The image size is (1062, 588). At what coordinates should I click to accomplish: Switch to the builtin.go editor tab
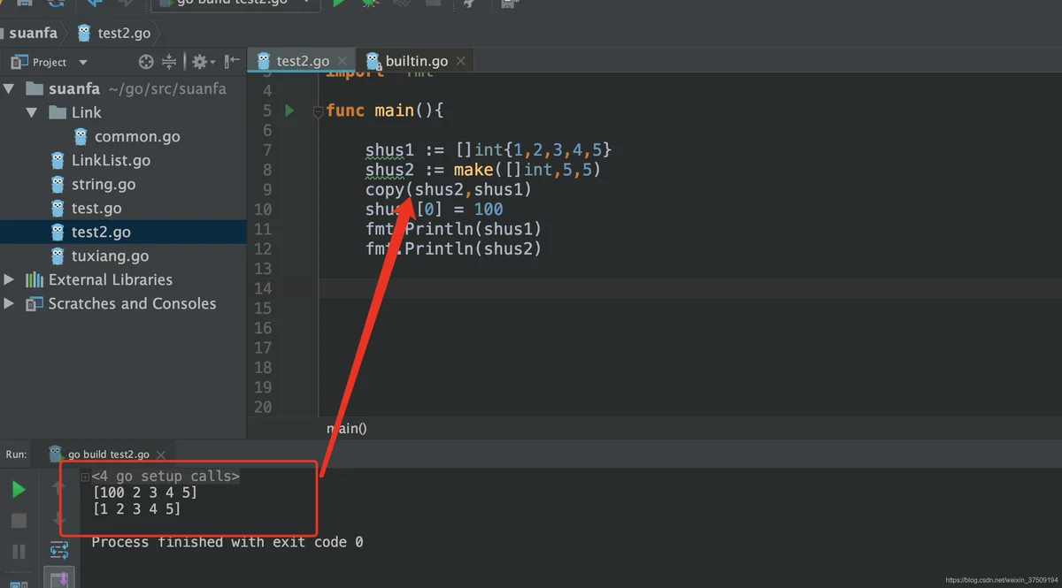[x=416, y=61]
